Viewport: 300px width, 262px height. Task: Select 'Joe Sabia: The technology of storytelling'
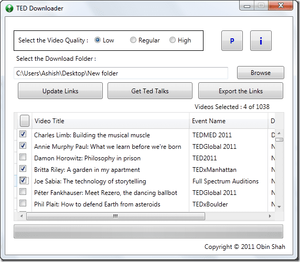pyautogui.click(x=90, y=181)
